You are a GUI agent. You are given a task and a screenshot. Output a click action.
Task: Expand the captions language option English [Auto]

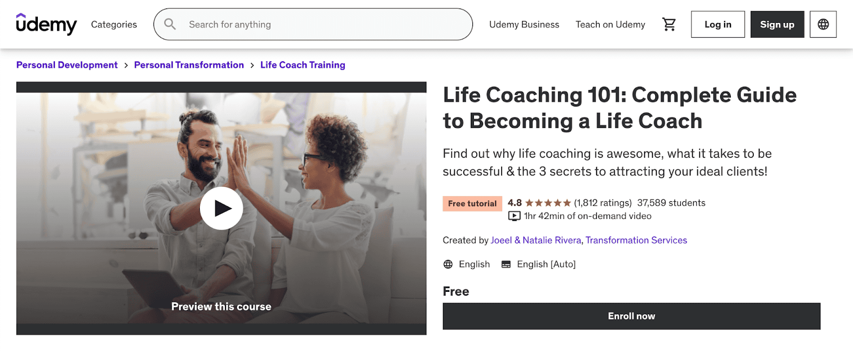pyautogui.click(x=545, y=264)
